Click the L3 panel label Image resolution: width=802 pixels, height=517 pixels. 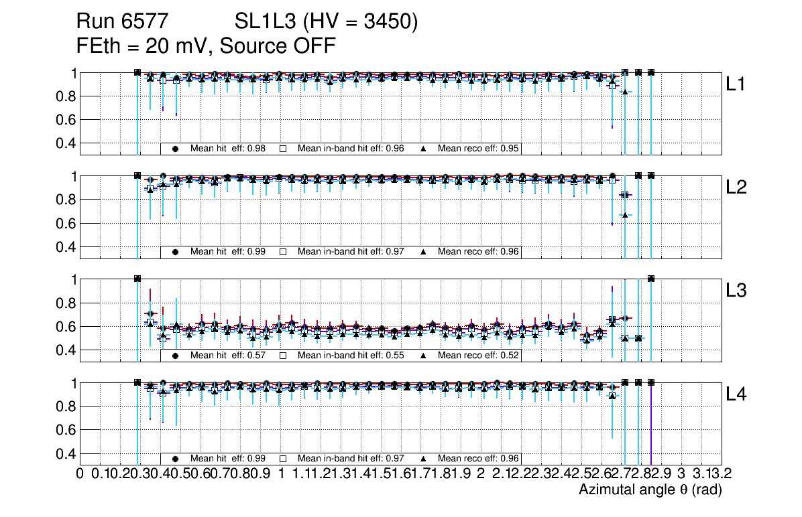point(736,291)
